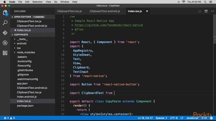The image size is (216, 121).
Task: Change indentation via Spaces: 2
Action: tap(161, 118)
